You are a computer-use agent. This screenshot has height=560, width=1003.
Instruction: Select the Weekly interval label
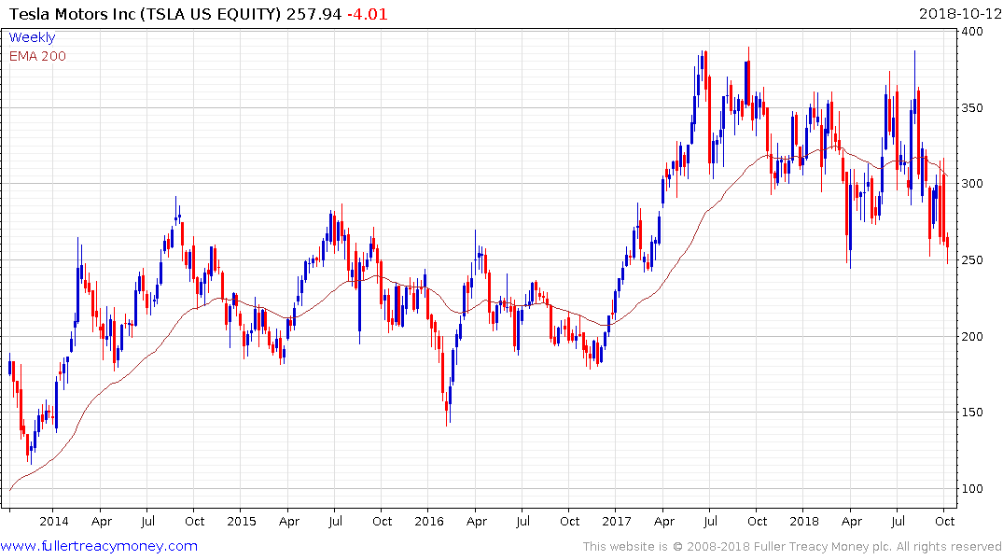32,37
